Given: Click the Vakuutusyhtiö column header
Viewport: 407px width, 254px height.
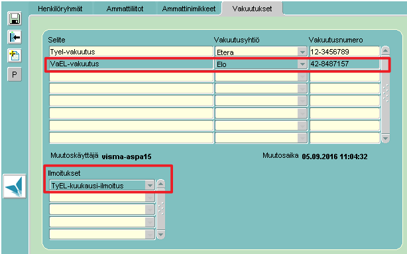Looking at the screenshot, I should coord(237,40).
